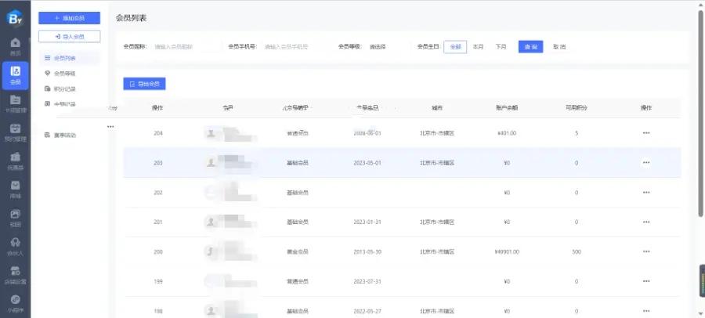Click the birthday date 2023-05-01
This screenshot has width=705, height=318.
click(x=367, y=163)
